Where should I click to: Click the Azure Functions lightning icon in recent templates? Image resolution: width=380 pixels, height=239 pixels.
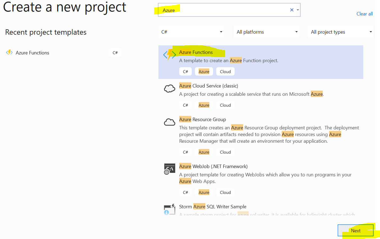tap(9, 52)
